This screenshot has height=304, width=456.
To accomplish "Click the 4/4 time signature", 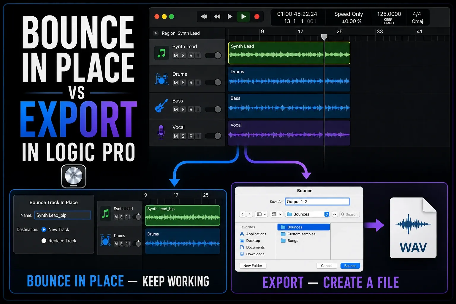I will pos(417,14).
